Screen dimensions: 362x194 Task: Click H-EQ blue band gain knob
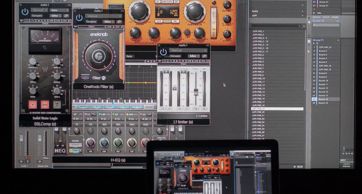coord(104,143)
